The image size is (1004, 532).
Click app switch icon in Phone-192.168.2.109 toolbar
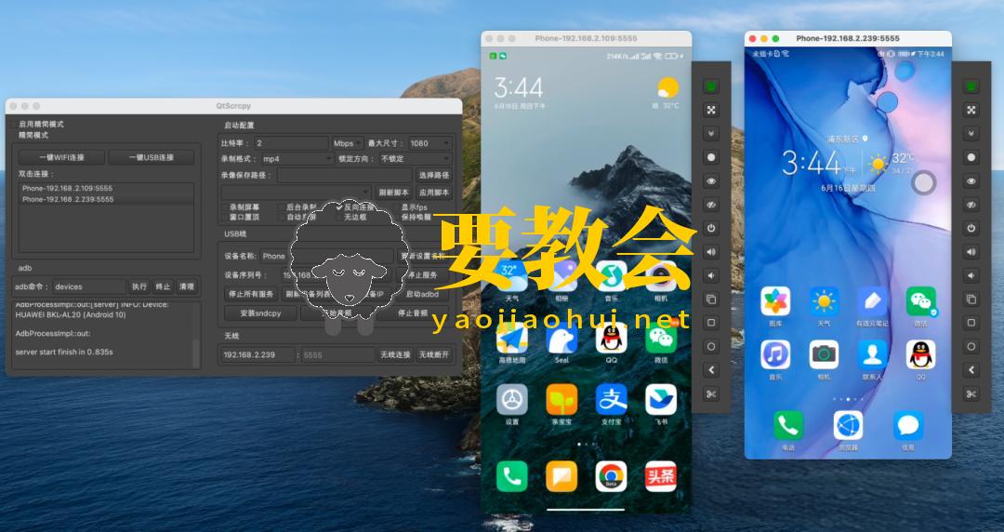711,299
